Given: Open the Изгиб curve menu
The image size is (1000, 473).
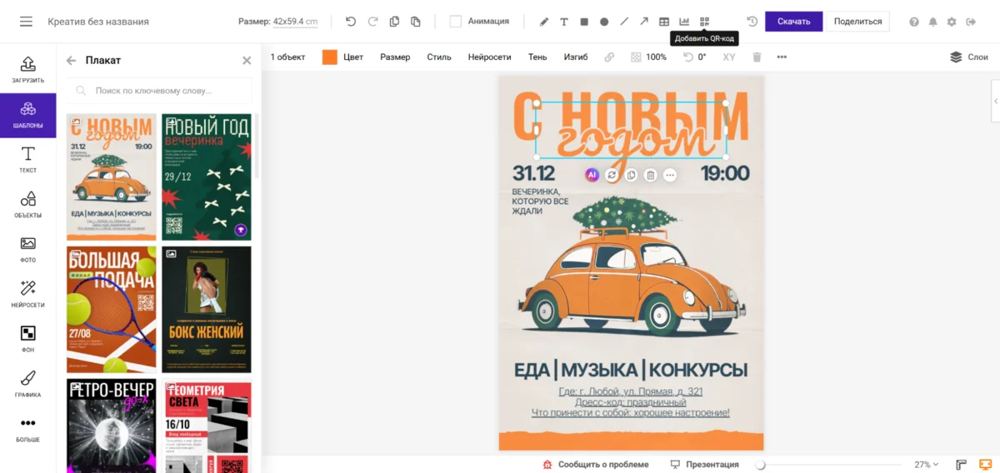Looking at the screenshot, I should tap(575, 57).
